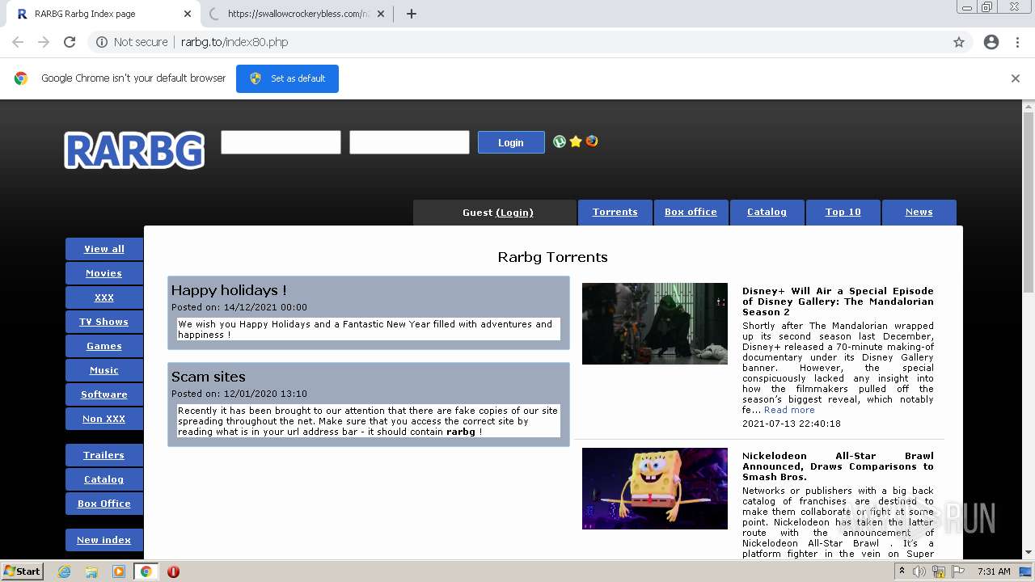Viewport: 1035px width, 582px height.
Task: Click the uTorrent green icon beside Login
Action: 560,141
